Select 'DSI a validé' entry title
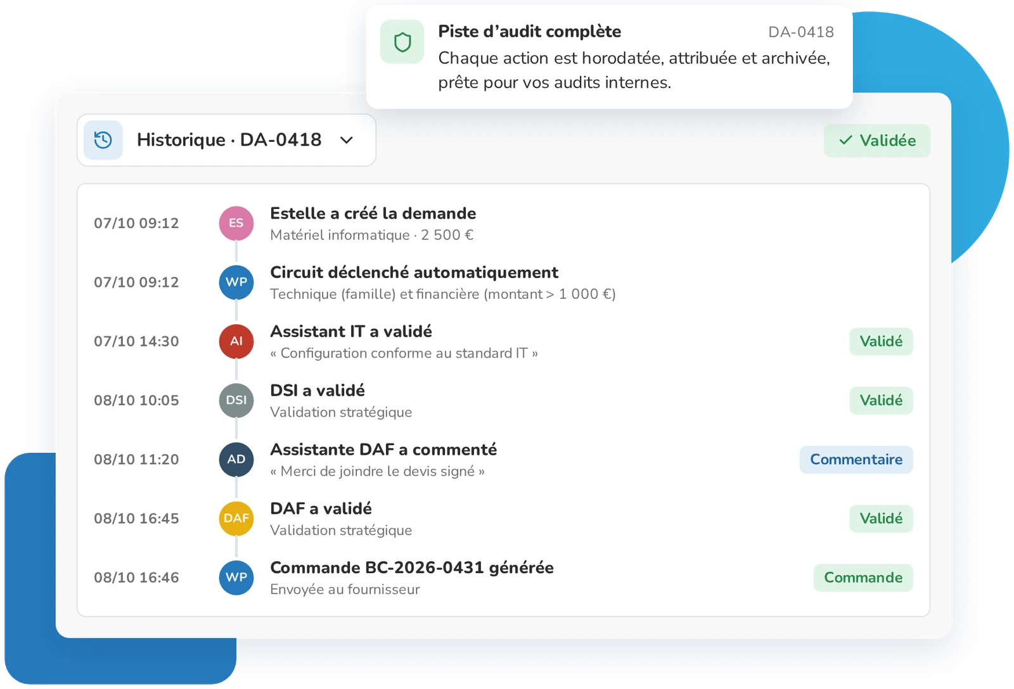Image resolution: width=1014 pixels, height=689 pixels. click(x=318, y=390)
